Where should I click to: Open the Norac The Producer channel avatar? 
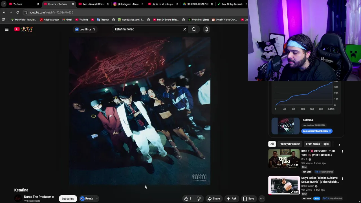click(x=18, y=198)
